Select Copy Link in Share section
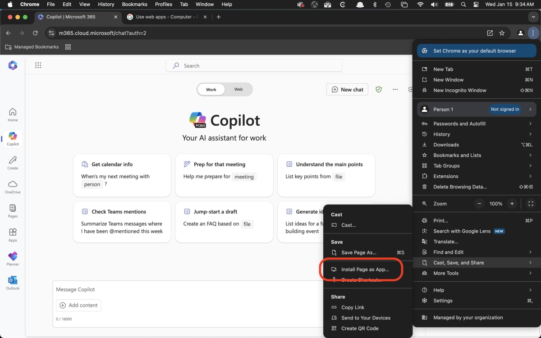541x338 pixels. [x=368, y=307]
